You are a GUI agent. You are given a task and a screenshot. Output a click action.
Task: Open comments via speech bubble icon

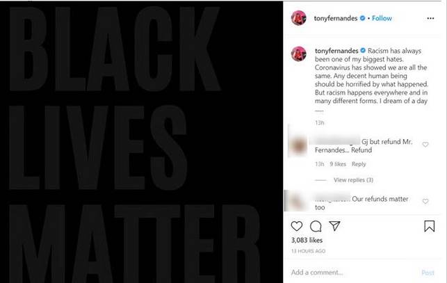tap(316, 226)
